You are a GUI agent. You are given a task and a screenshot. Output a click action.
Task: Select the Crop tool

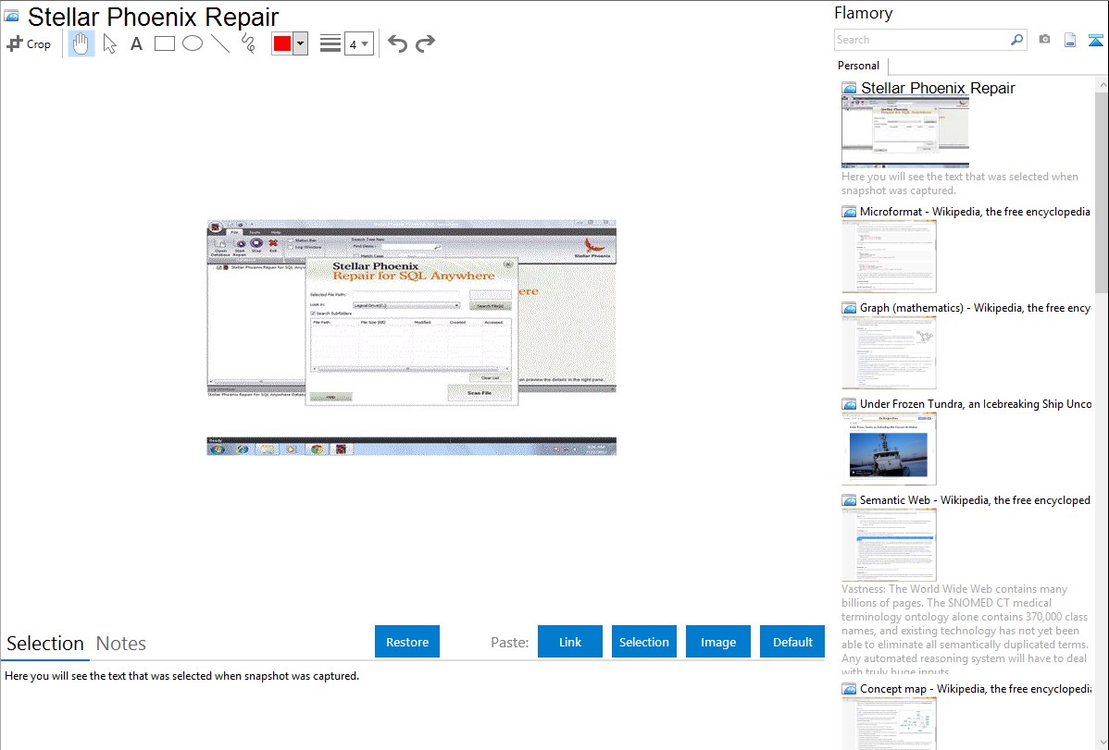[29, 43]
